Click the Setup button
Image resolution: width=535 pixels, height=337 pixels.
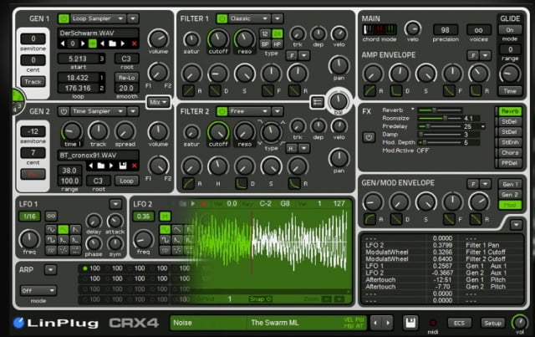(x=492, y=322)
